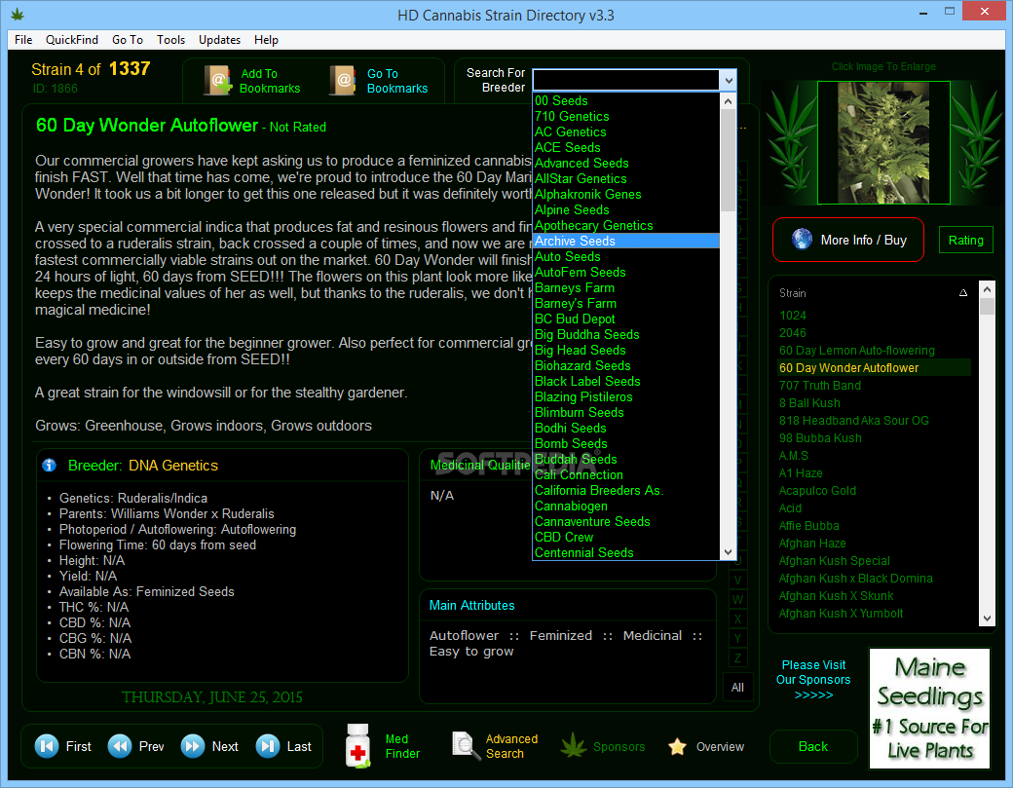Click the Go To Bookmarks book icon
The width and height of the screenshot is (1013, 788).
[343, 81]
